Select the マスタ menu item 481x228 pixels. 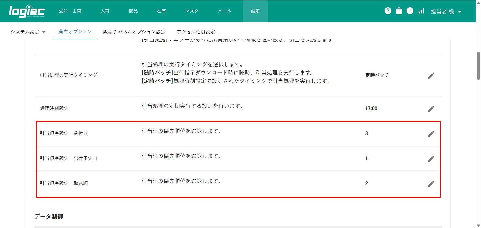coord(192,11)
